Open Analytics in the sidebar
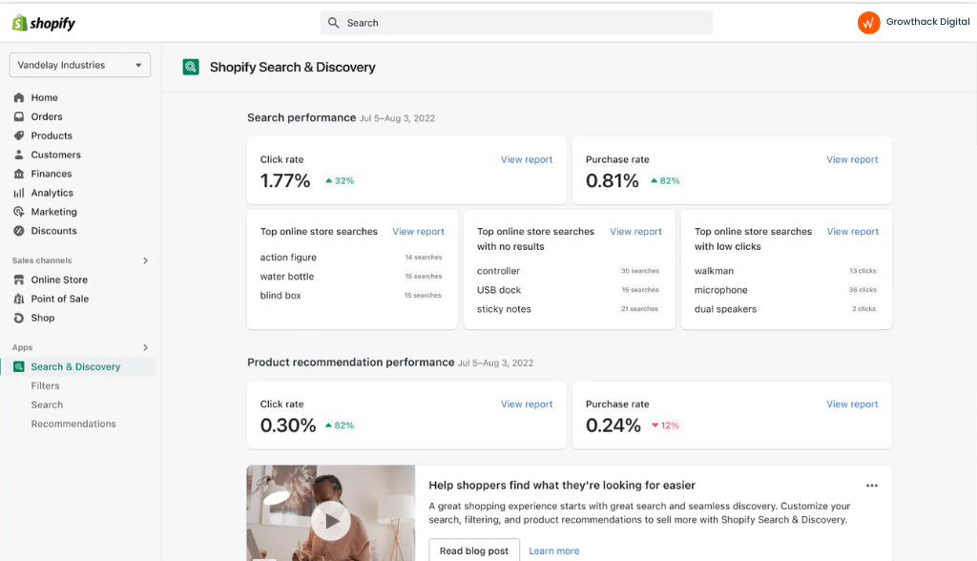977x561 pixels. [52, 194]
